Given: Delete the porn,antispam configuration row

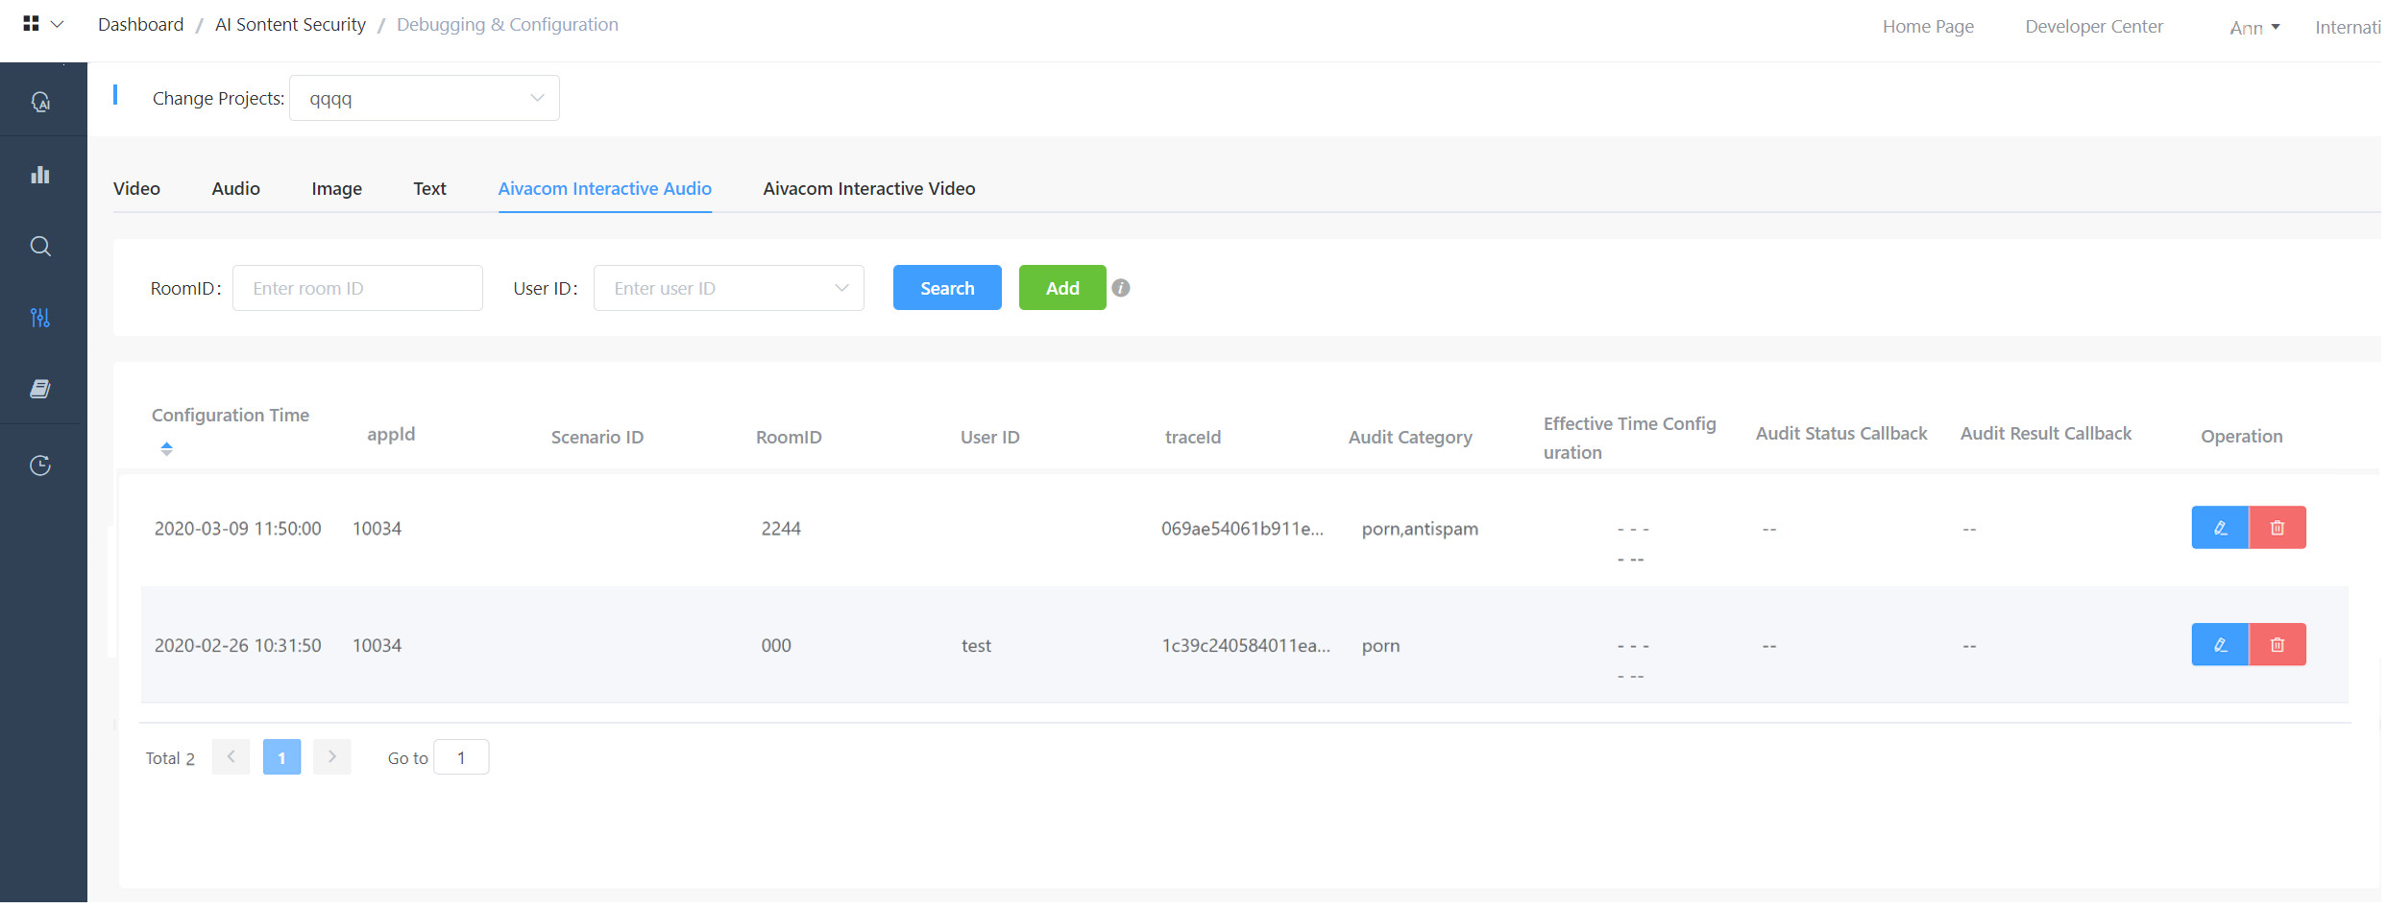Looking at the screenshot, I should (2276, 528).
